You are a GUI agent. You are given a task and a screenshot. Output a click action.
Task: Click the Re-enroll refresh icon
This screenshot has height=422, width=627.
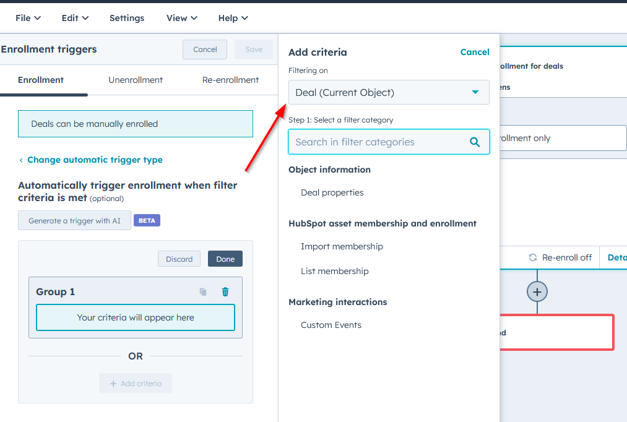(533, 257)
